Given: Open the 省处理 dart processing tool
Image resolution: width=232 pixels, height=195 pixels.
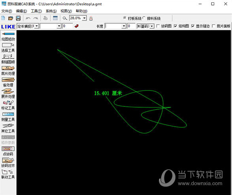Looking at the screenshot, I should [x=8, y=82].
